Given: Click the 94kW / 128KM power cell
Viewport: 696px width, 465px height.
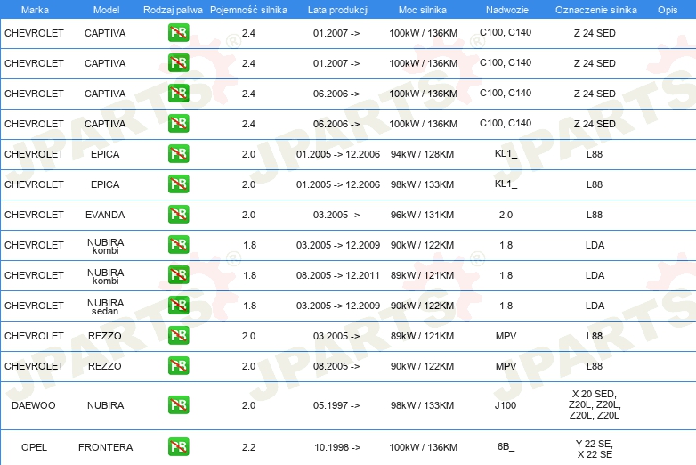Looking at the screenshot, I should [x=422, y=155].
